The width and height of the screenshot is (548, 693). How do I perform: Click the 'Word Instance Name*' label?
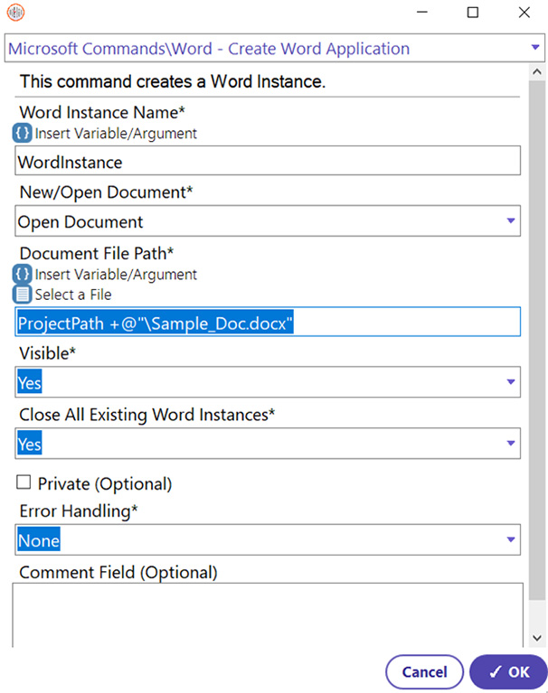(x=102, y=112)
